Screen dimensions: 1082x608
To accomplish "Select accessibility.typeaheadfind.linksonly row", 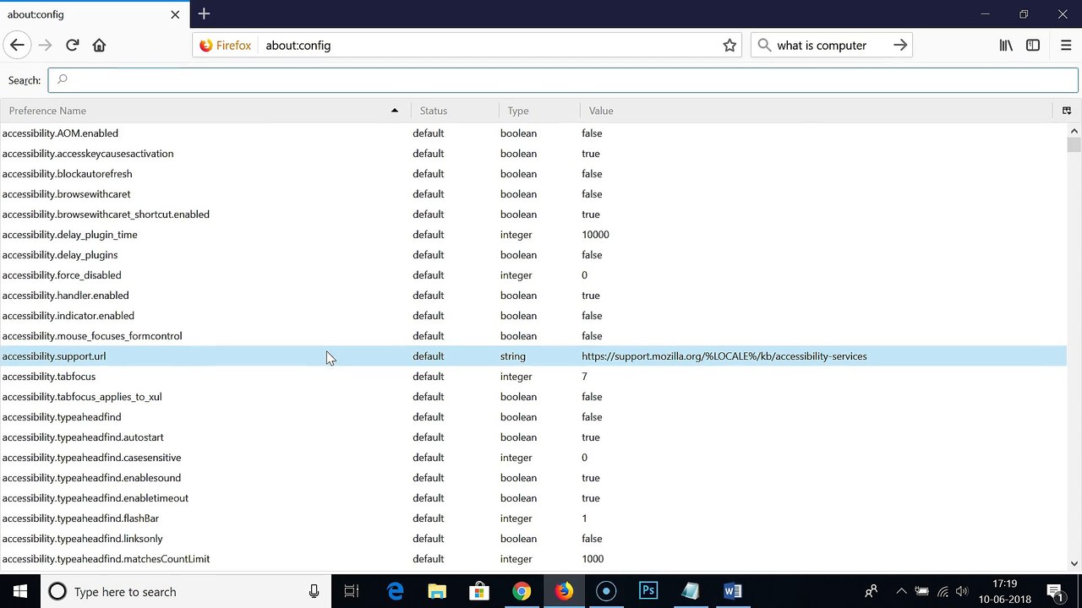I will [x=533, y=539].
